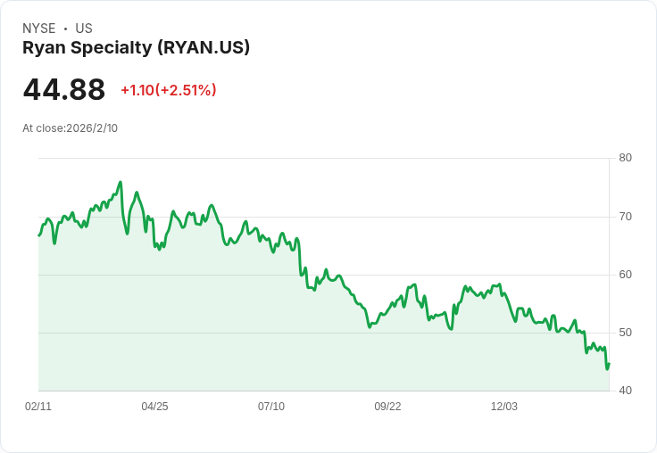Click the 40 price axis label
Viewport: 657px width, 453px height.
pyautogui.click(x=625, y=391)
